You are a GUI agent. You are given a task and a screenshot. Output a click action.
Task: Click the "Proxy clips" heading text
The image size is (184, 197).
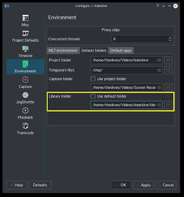click(110, 30)
